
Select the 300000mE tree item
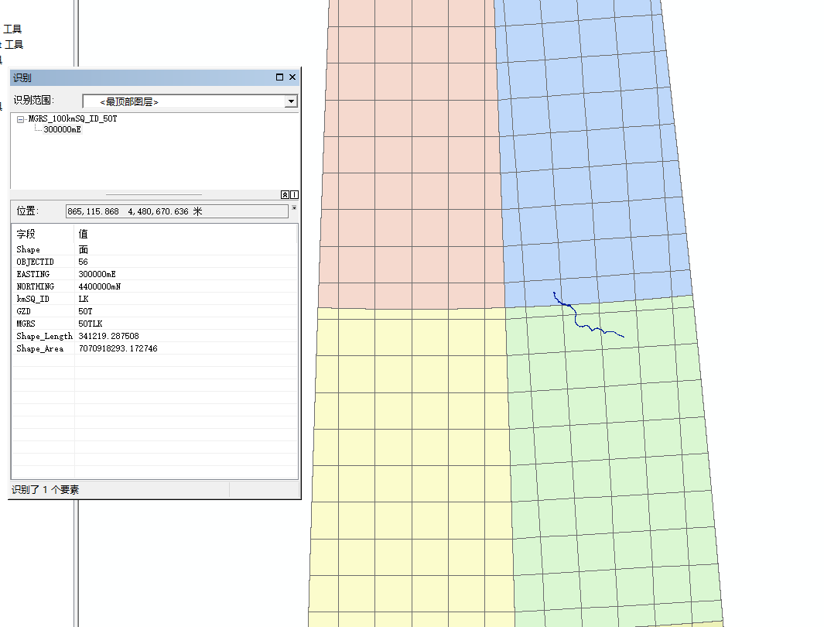click(62, 129)
